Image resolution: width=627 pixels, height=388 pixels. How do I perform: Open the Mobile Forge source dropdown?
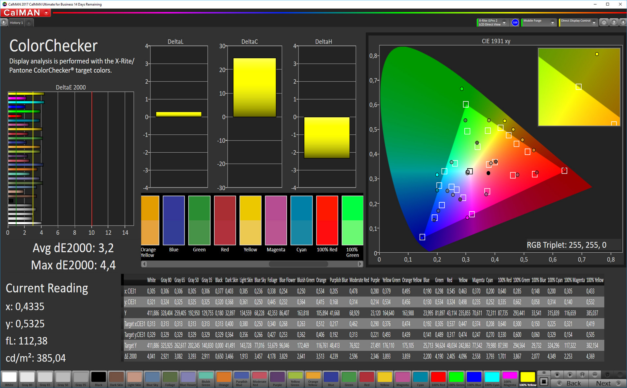point(539,22)
